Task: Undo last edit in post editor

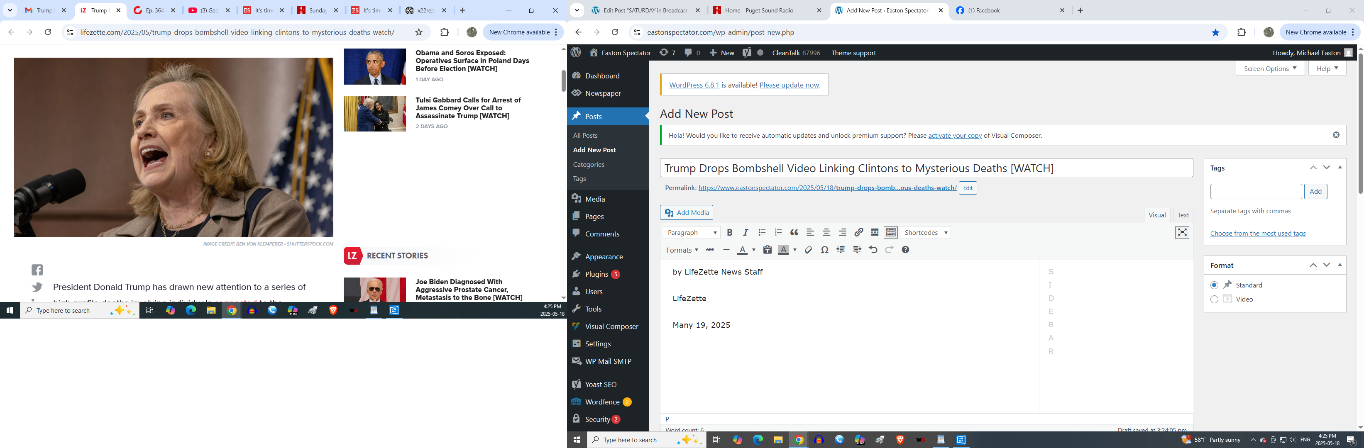Action: tap(873, 250)
